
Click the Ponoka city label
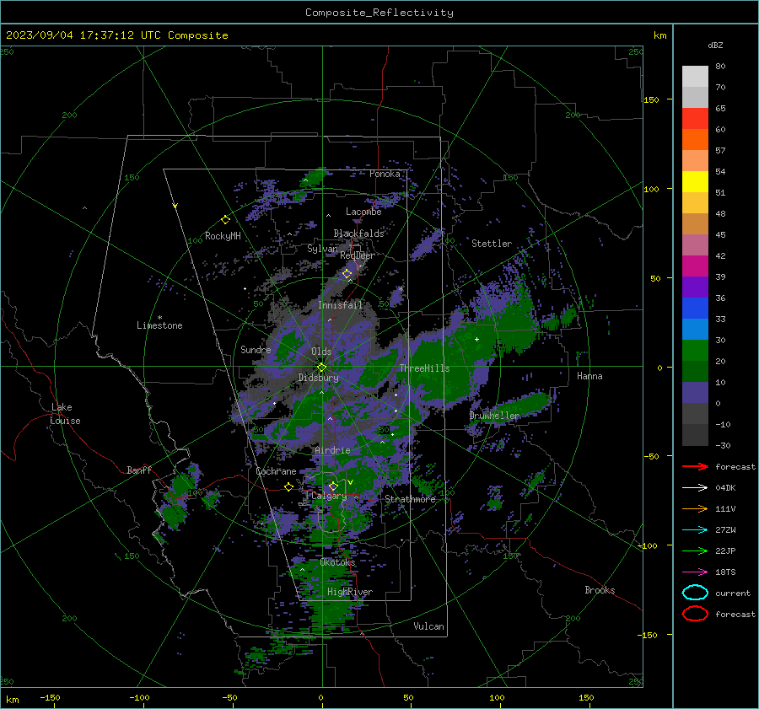pyautogui.click(x=385, y=174)
